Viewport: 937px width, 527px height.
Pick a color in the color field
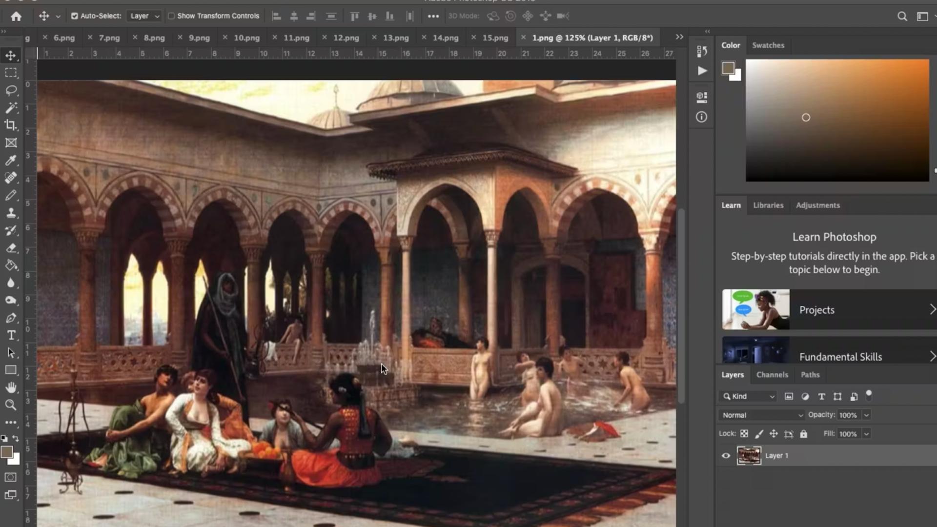(x=837, y=121)
